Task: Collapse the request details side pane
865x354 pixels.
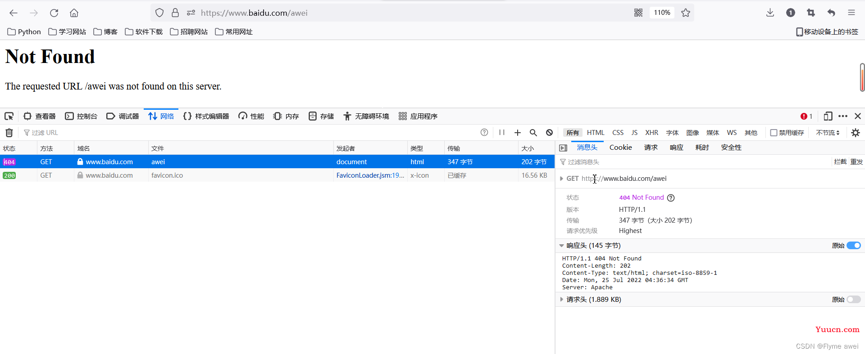Action: click(x=563, y=148)
